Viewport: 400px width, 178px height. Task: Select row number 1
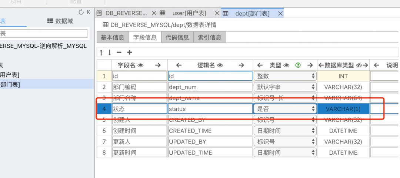tap(104, 76)
